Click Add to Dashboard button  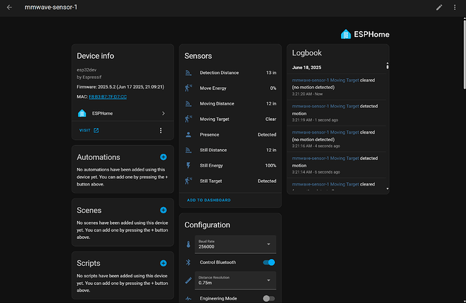coord(209,200)
